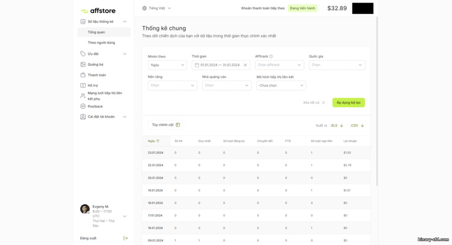Click the Áp dụng bộ lọc button
This screenshot has width=452, height=245.
tap(348, 103)
